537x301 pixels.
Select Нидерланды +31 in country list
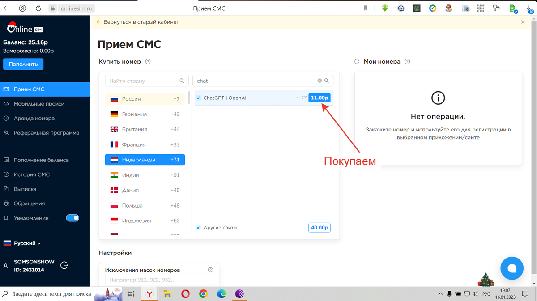(x=145, y=160)
